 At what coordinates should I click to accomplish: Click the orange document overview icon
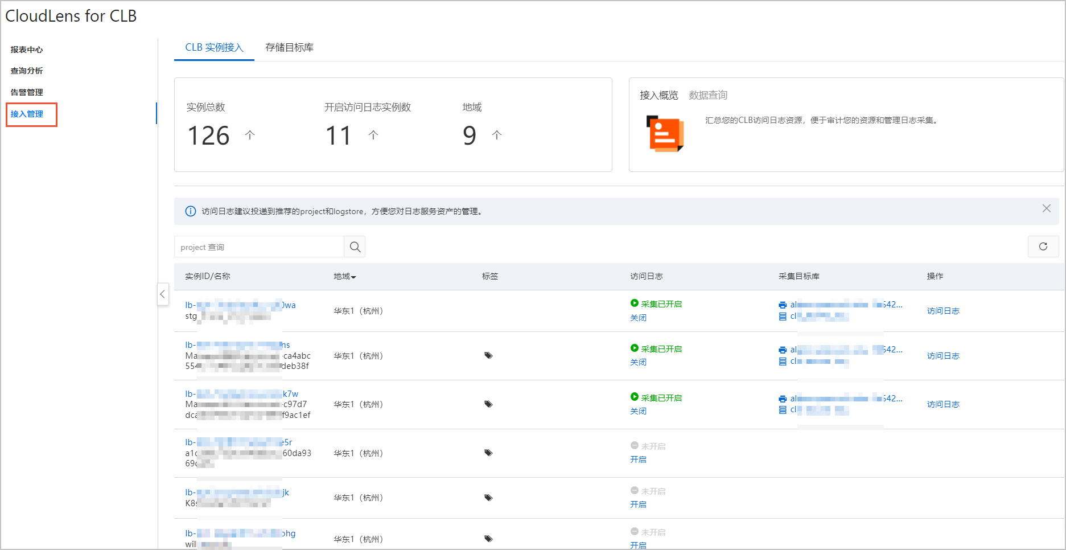point(665,134)
